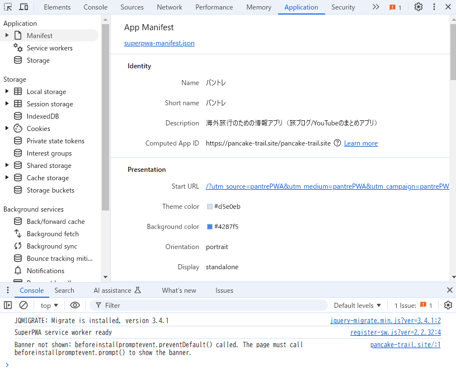The height and width of the screenshot is (370, 456).
Task: Click the issues counter badge in top toolbar
Action: point(395,7)
